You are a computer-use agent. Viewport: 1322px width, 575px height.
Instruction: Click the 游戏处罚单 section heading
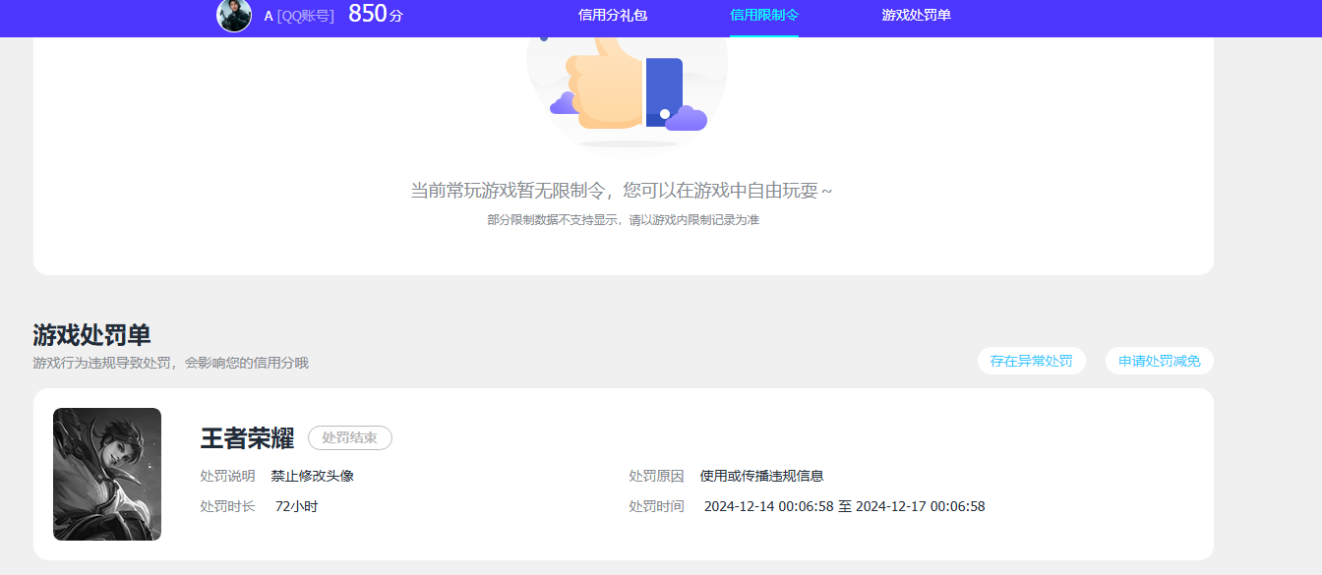tap(91, 334)
